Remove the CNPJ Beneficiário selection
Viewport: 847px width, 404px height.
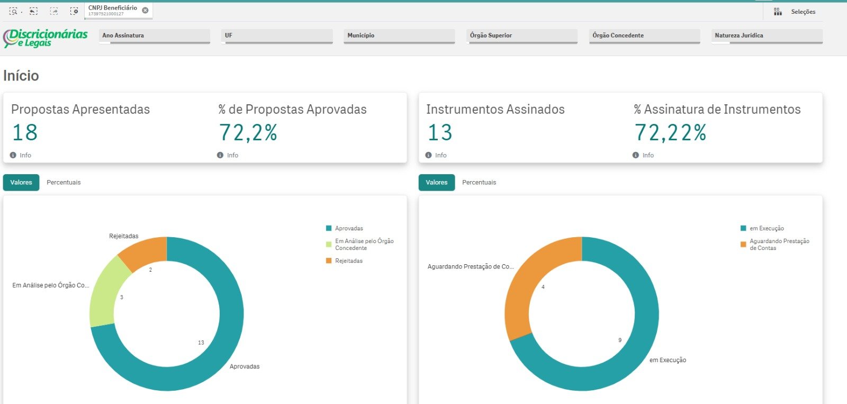click(145, 10)
